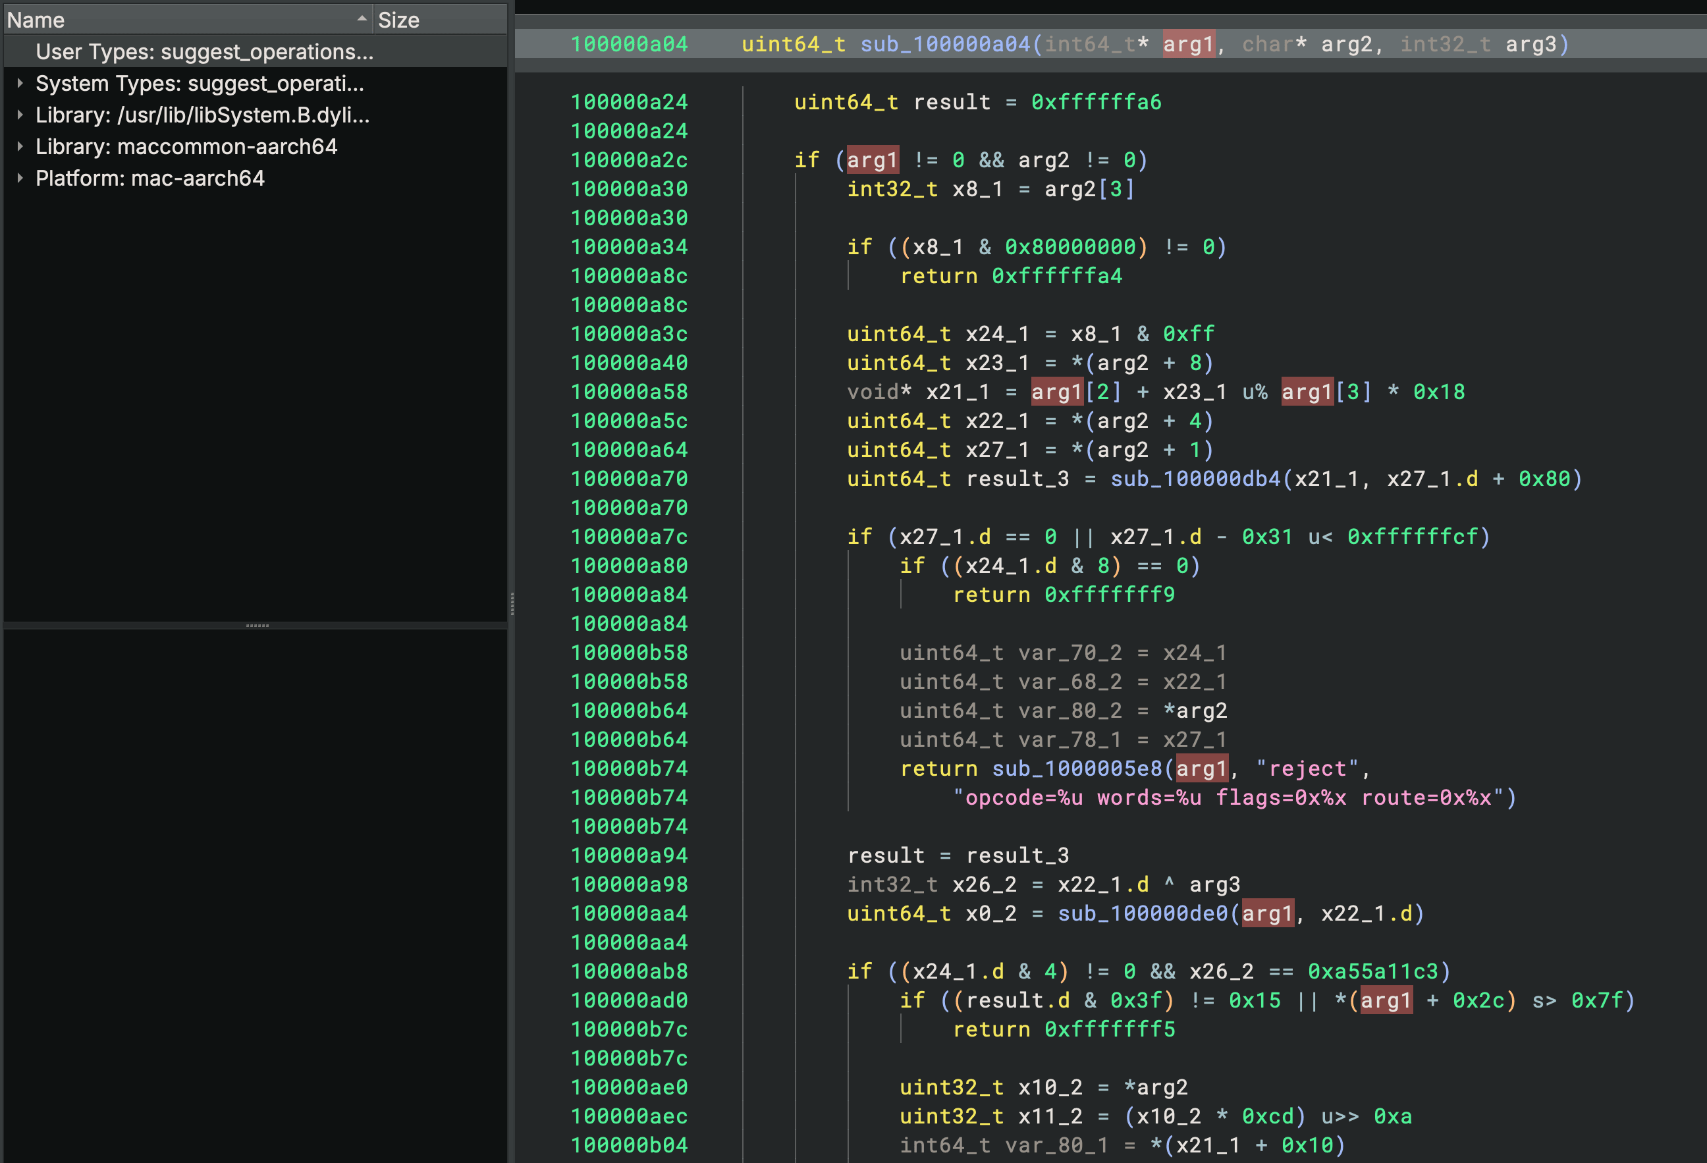Image resolution: width=1707 pixels, height=1163 pixels.
Task: Click sub_1000005e8 function call
Action: (x=1077, y=769)
